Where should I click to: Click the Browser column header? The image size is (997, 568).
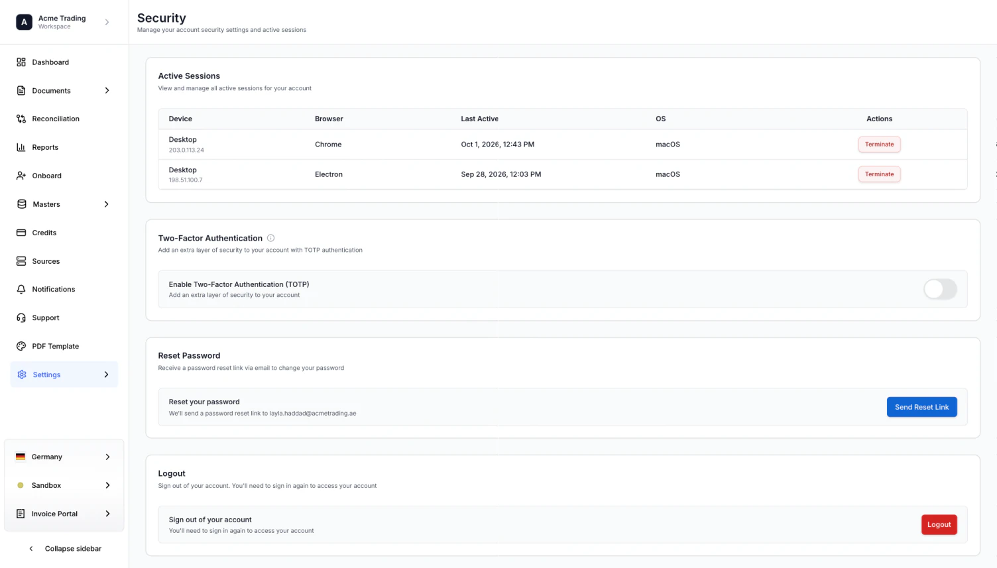(329, 119)
